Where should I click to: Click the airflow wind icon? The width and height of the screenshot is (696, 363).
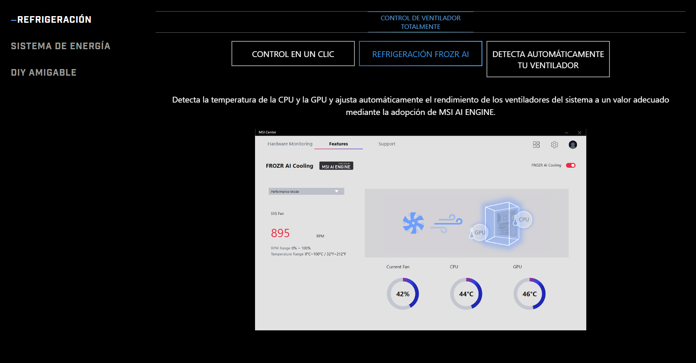pos(446,223)
